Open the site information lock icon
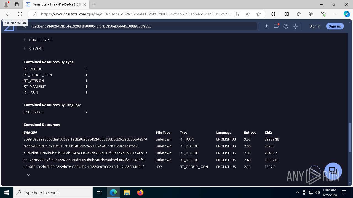This screenshot has width=353, height=198. (x=35, y=14)
